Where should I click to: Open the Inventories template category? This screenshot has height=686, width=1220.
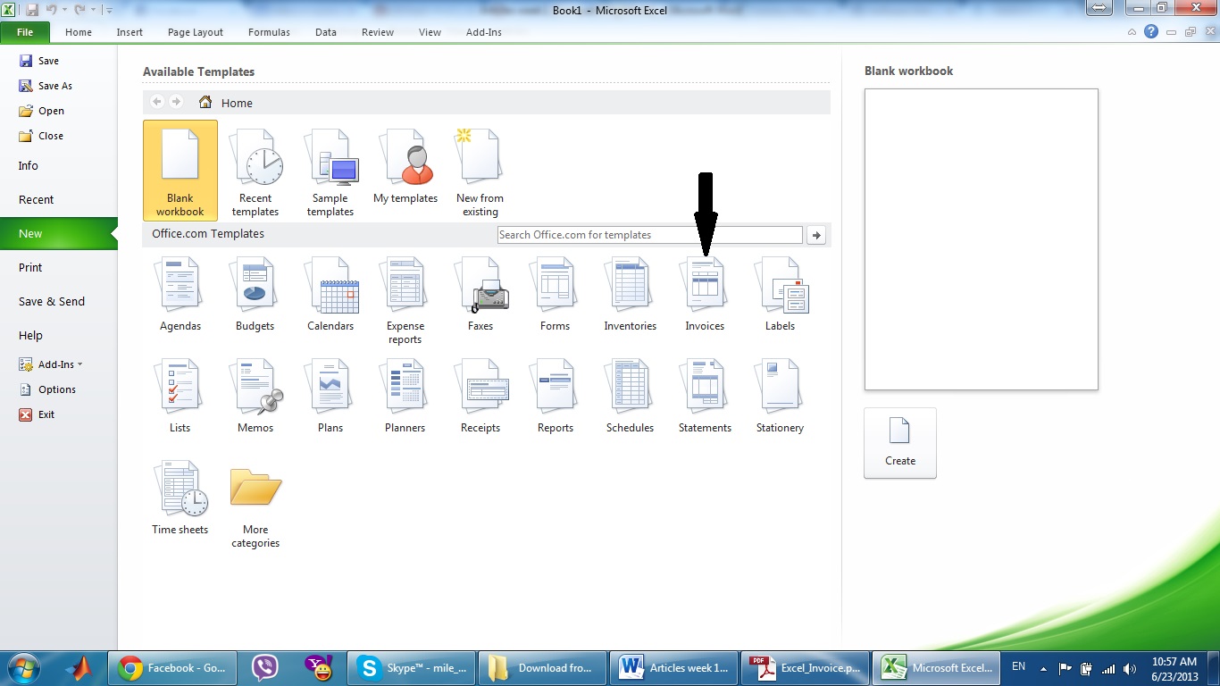click(x=631, y=296)
